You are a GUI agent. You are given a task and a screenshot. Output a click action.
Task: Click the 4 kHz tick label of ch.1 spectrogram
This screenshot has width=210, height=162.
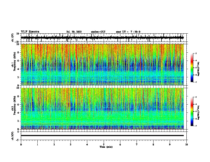click(x=18, y=69)
